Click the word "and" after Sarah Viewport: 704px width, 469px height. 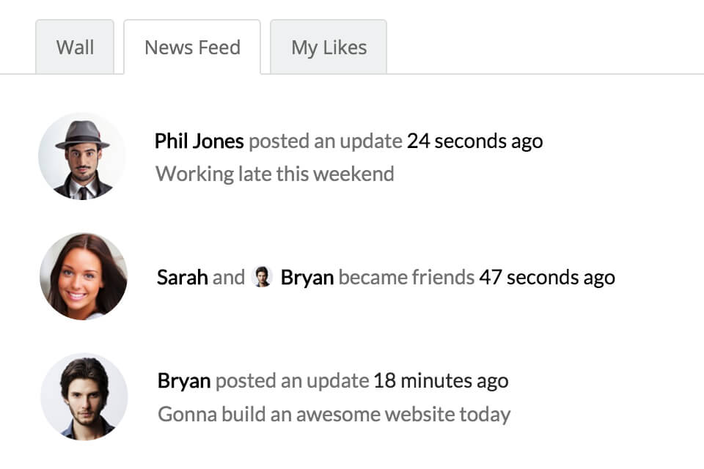coord(229,278)
